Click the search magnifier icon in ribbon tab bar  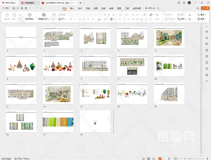tap(158, 8)
